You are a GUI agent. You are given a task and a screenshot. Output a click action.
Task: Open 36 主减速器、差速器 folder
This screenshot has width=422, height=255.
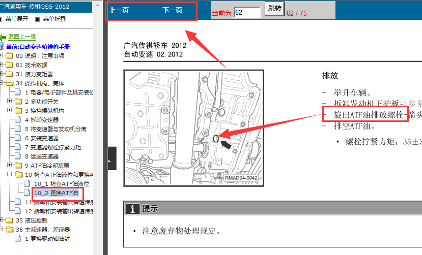43,230
